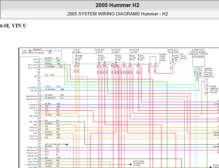Click the 'ELECTRONIC SUSPENSION SYSTEM' reference label

tap(139, 163)
